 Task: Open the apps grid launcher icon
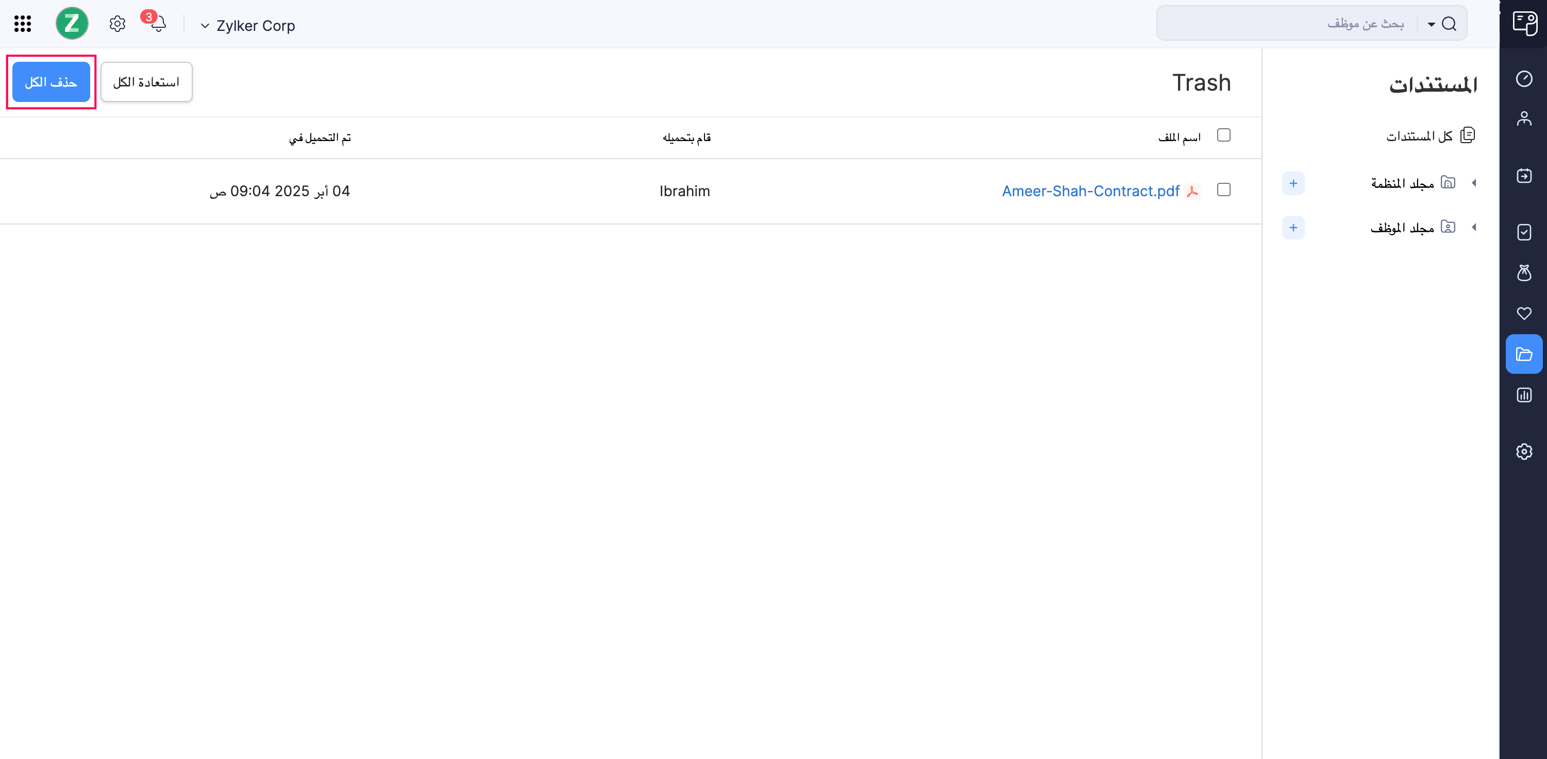[x=22, y=24]
